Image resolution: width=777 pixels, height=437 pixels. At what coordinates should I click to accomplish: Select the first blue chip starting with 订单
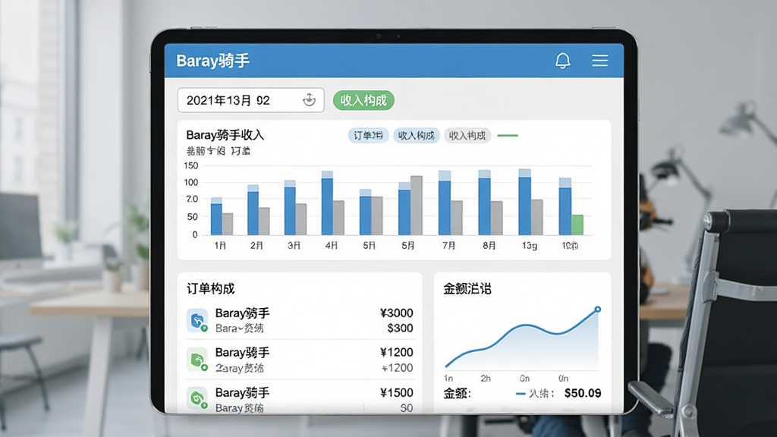coord(368,135)
